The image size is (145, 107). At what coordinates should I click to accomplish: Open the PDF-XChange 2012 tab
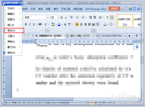96,9
